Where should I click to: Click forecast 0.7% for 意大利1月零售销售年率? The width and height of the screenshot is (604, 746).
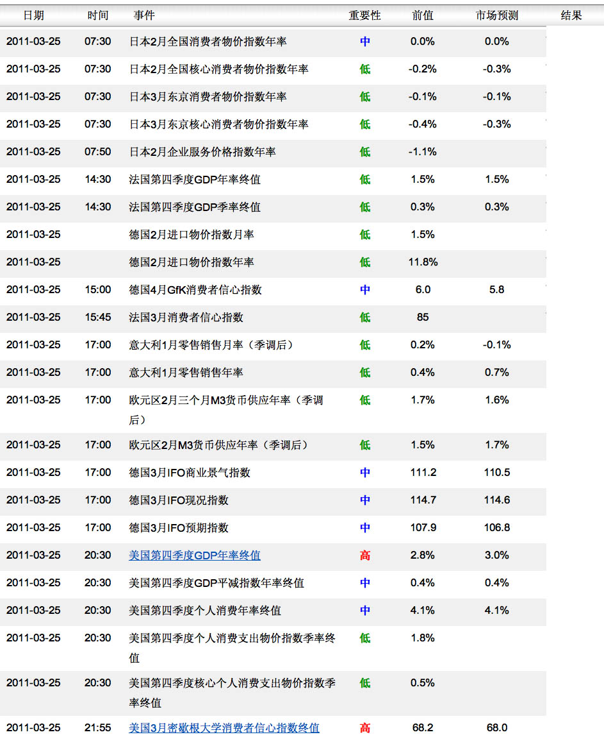tap(496, 373)
